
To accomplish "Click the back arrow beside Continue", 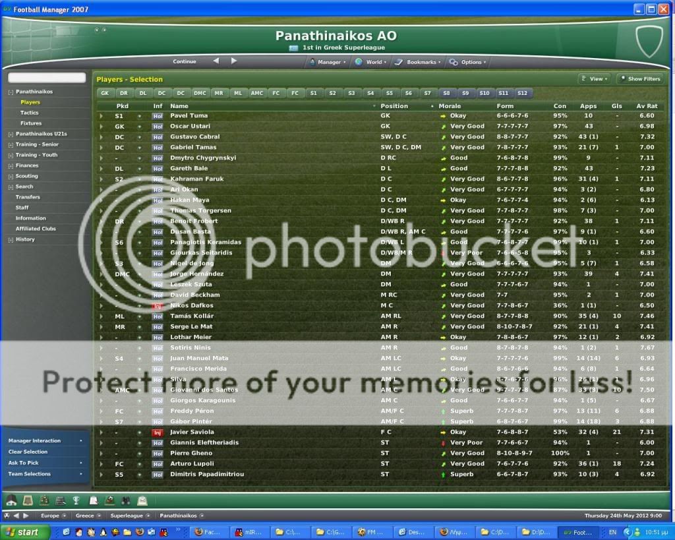I will (216, 61).
